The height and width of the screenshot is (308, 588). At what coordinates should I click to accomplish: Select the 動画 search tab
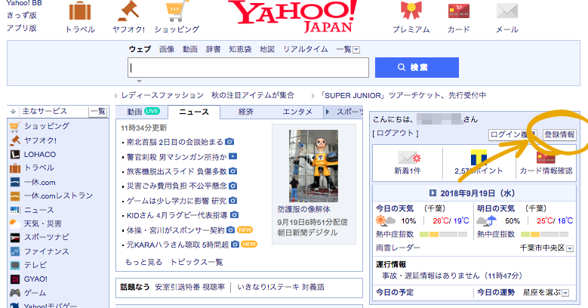point(190,49)
